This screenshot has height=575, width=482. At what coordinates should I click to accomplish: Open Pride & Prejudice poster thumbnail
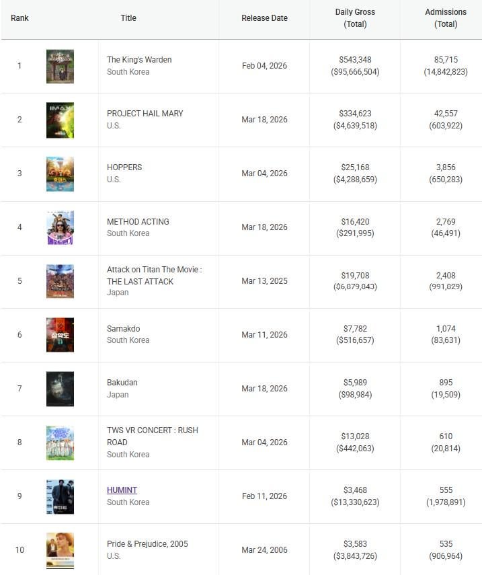60,550
